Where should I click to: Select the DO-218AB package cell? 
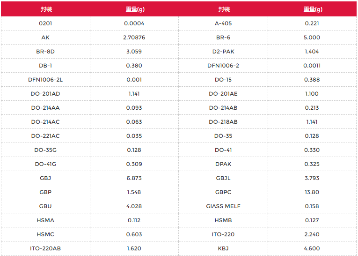coord(223,122)
